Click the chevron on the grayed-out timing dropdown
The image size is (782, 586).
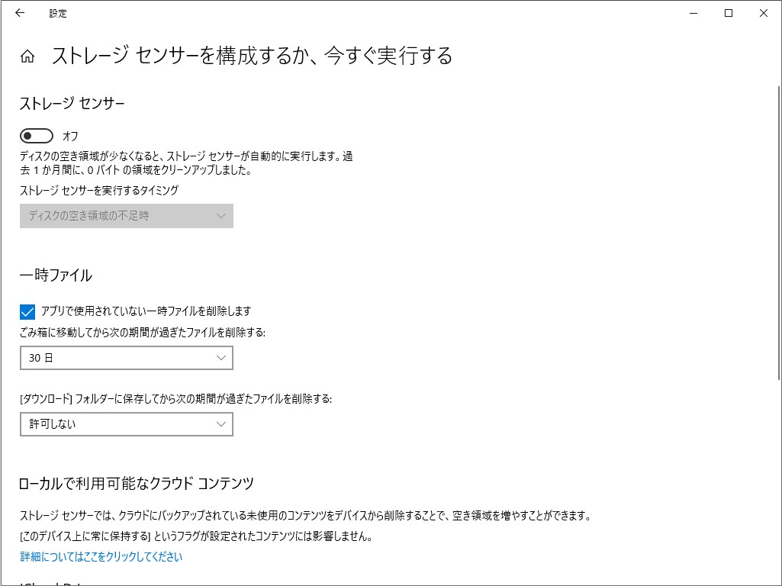(220, 216)
